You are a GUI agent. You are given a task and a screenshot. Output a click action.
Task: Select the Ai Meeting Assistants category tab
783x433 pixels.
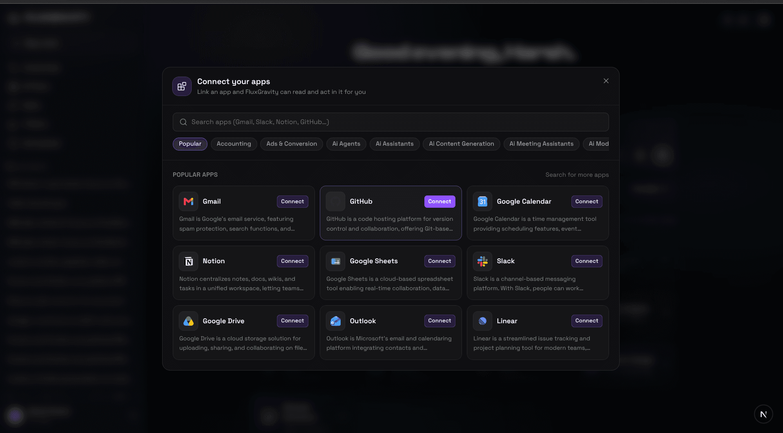click(541, 144)
